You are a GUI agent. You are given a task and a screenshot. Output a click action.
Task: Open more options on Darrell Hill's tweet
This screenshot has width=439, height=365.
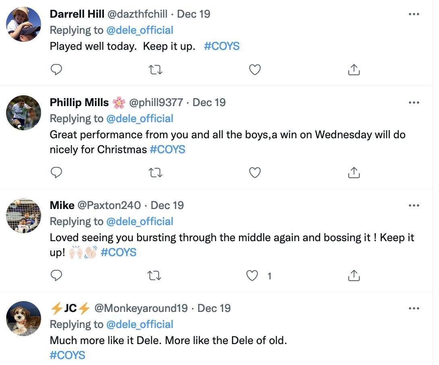click(414, 14)
